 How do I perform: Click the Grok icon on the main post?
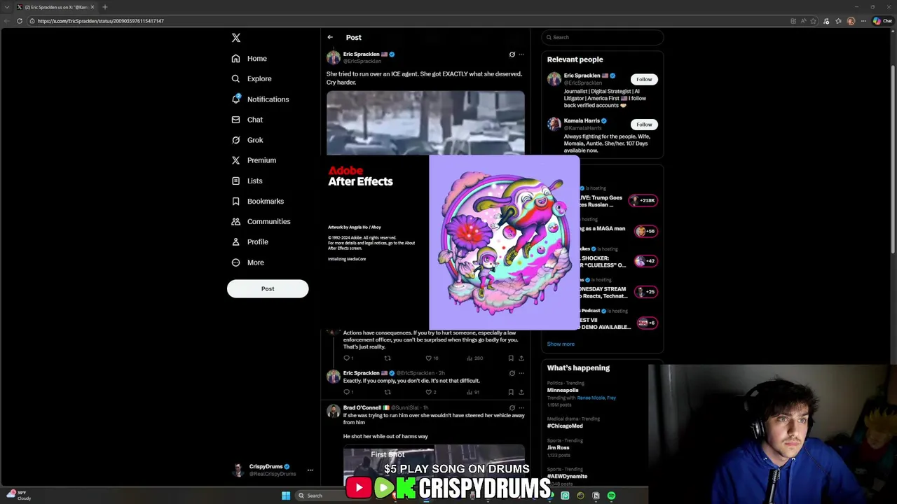512,55
